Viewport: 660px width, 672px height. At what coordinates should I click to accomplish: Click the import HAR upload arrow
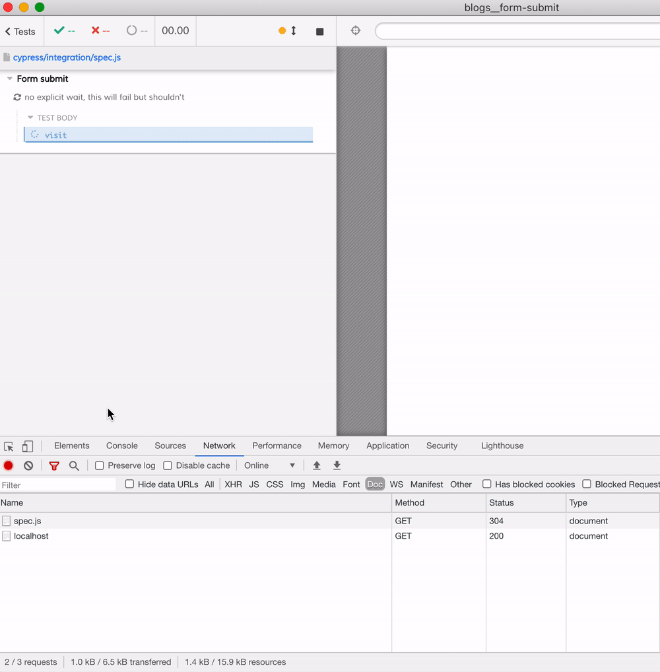coord(317,465)
